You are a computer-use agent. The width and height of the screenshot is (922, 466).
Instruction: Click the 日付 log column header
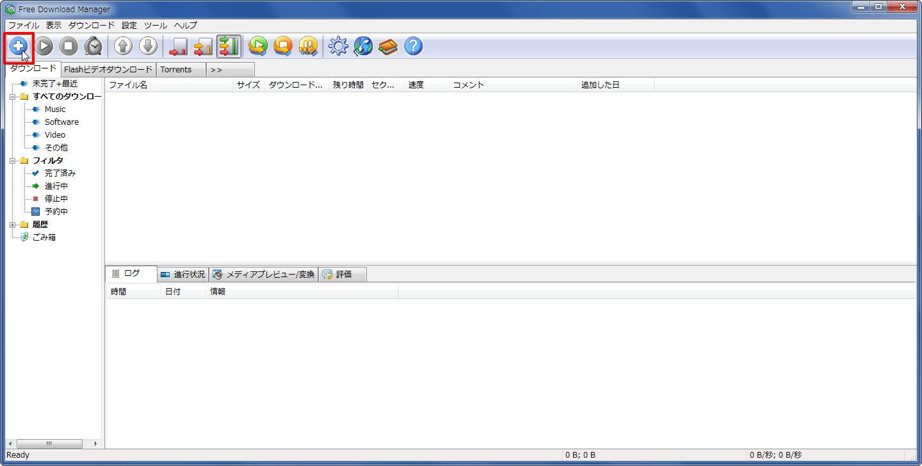[x=183, y=291]
